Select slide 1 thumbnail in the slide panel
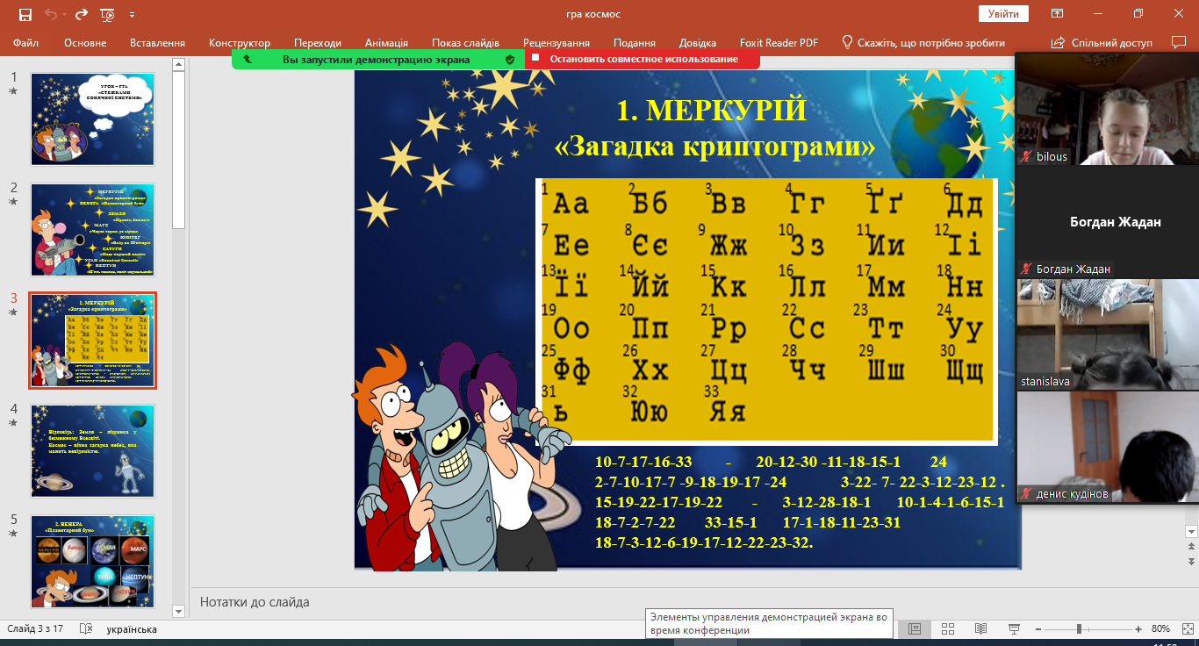 coord(93,119)
